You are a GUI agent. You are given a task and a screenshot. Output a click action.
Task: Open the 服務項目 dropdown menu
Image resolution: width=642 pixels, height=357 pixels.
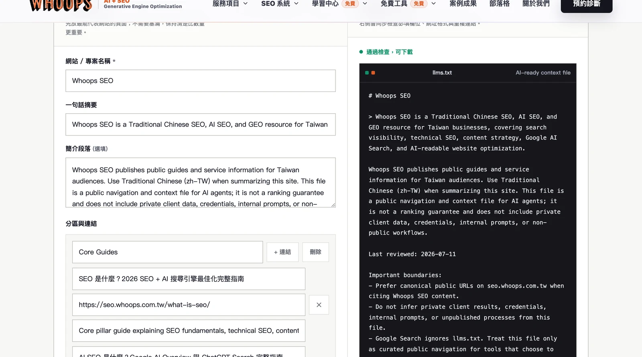point(230,4)
